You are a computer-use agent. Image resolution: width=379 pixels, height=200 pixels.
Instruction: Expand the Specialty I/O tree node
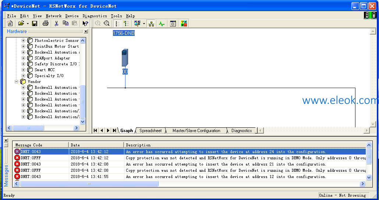[24, 76]
